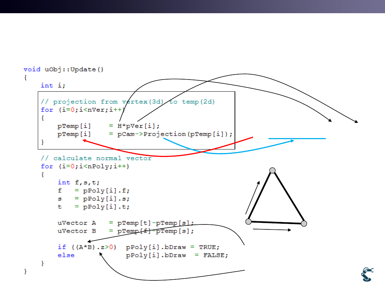Click the 'uVector B' assignment line
This screenshot has height=289, width=385.
tap(125, 231)
